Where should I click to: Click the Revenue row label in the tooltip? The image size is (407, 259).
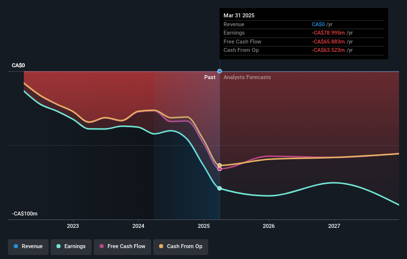coord(234,24)
